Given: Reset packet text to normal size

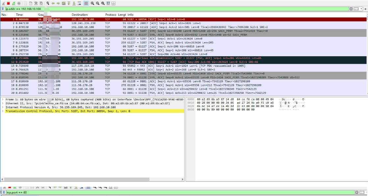Looking at the screenshot, I should click(x=103, y=3).
